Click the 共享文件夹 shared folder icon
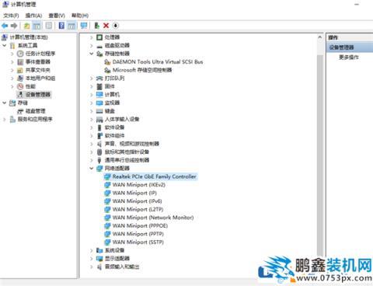 [x=20, y=70]
